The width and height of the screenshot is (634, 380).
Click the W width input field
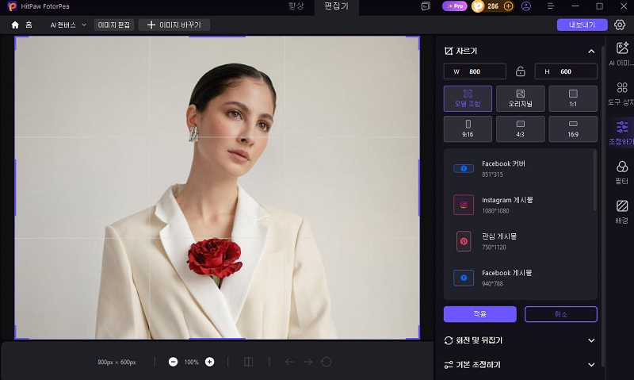(475, 71)
